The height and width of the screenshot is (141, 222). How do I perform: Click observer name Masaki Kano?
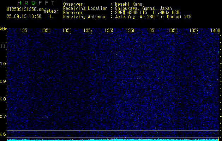click(128, 4)
